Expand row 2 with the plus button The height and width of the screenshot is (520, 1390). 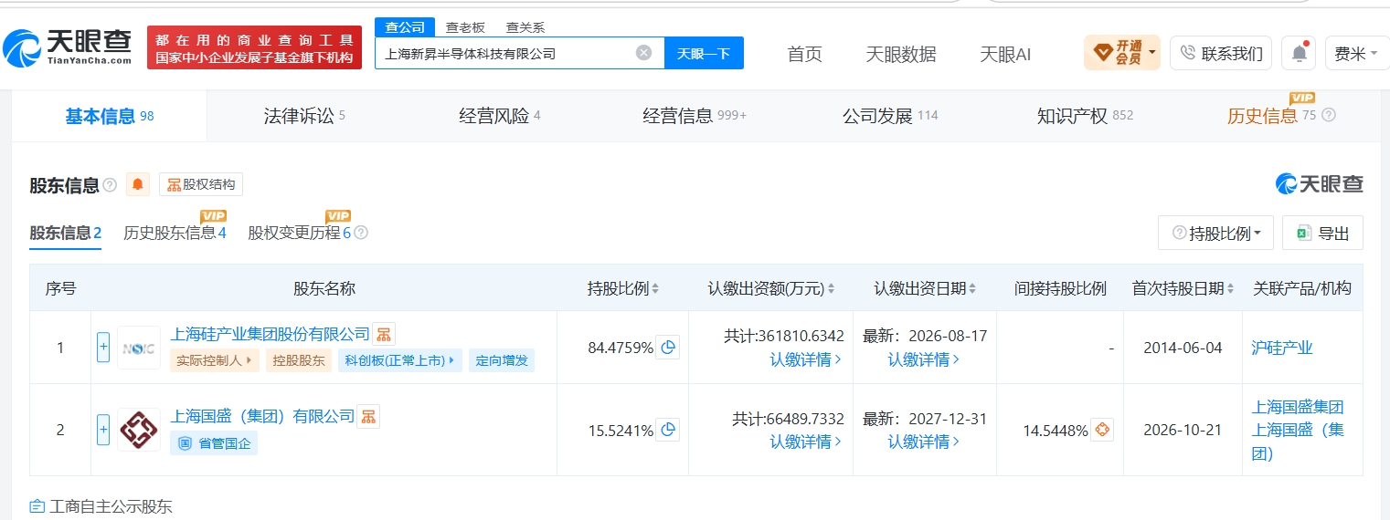tap(103, 430)
